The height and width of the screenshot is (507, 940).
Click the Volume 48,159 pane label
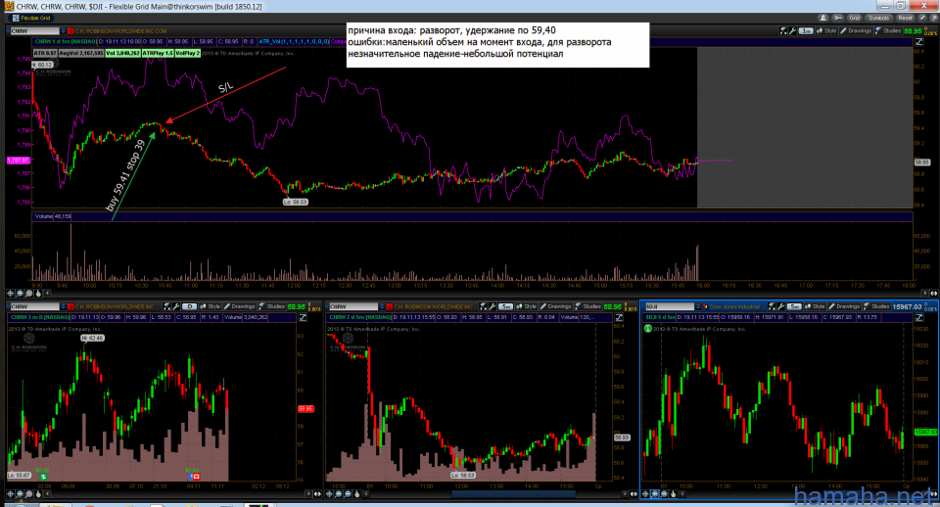click(x=53, y=216)
